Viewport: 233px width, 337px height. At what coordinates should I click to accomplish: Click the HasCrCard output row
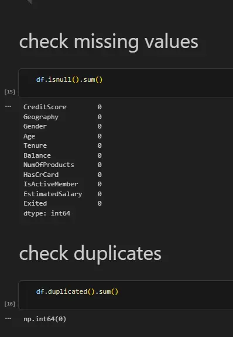[63, 175]
